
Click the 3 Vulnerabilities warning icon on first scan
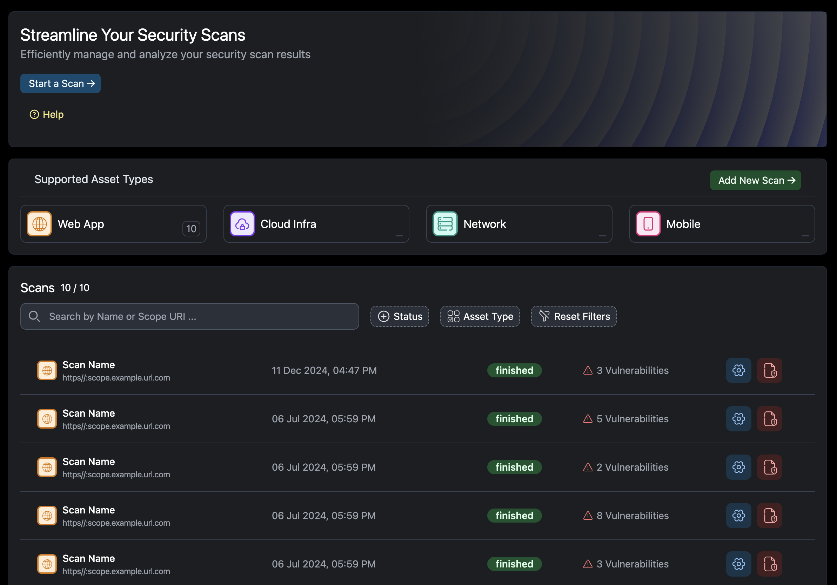coord(588,370)
